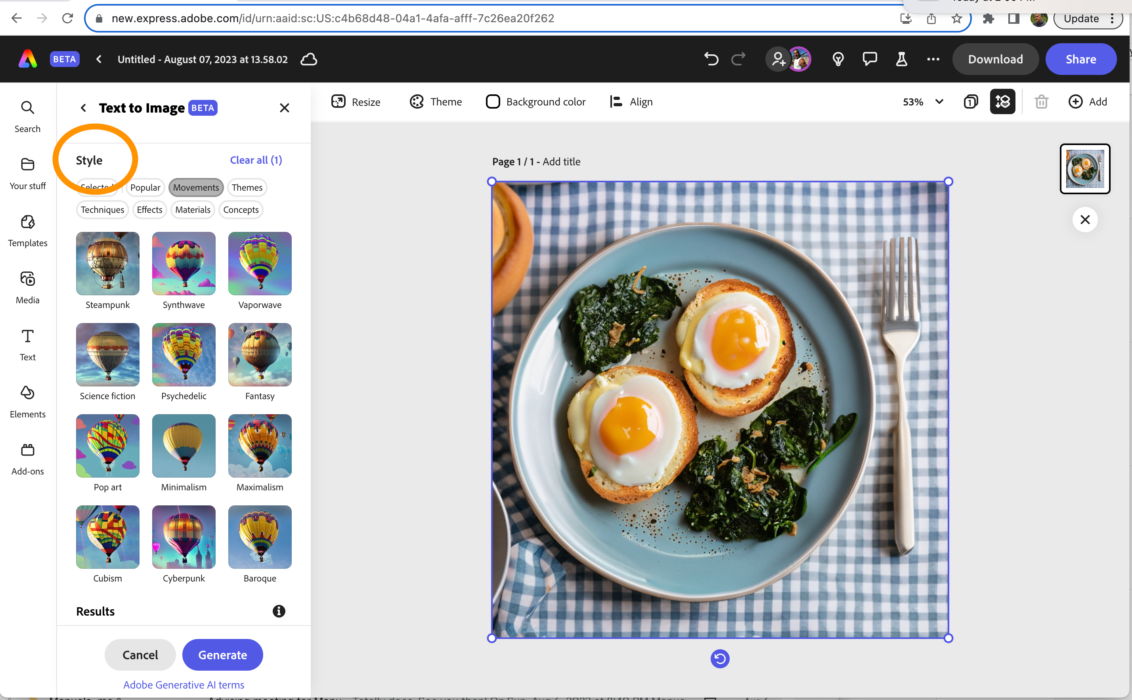
Task: Go back using Text to Image chevron
Action: [x=83, y=108]
